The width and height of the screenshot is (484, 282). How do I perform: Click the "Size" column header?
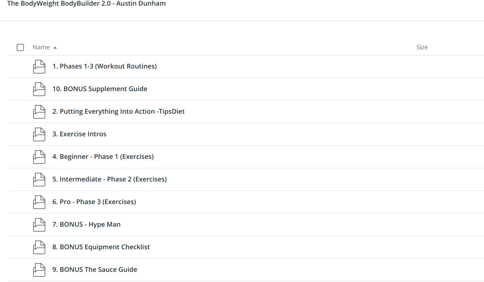422,47
